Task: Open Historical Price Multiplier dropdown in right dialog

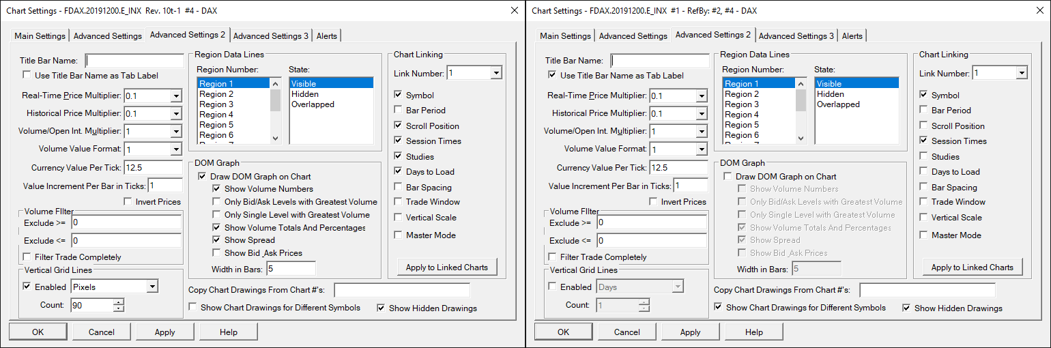Action: [x=701, y=113]
